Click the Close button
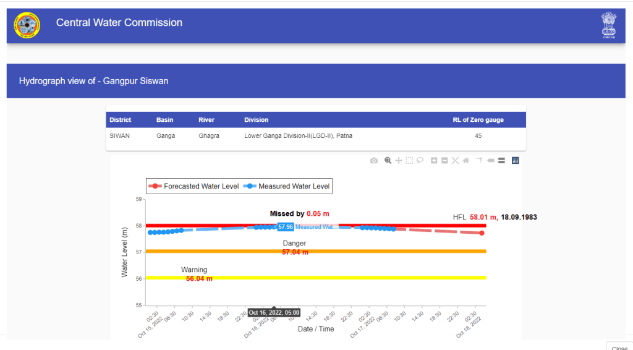The image size is (633, 350). [618, 347]
